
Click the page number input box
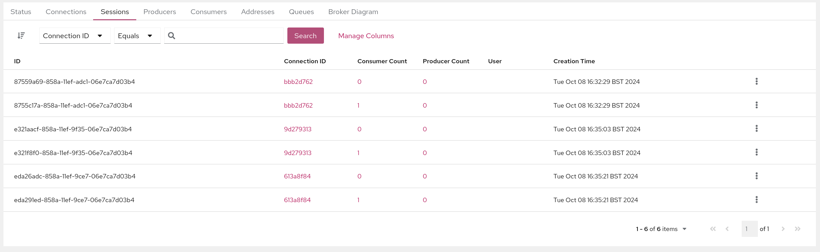[x=749, y=229]
